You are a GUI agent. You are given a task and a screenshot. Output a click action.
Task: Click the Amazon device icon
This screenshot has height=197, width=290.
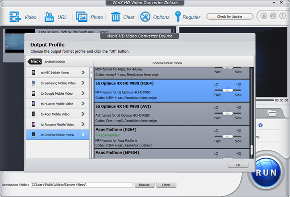click(x=33, y=125)
